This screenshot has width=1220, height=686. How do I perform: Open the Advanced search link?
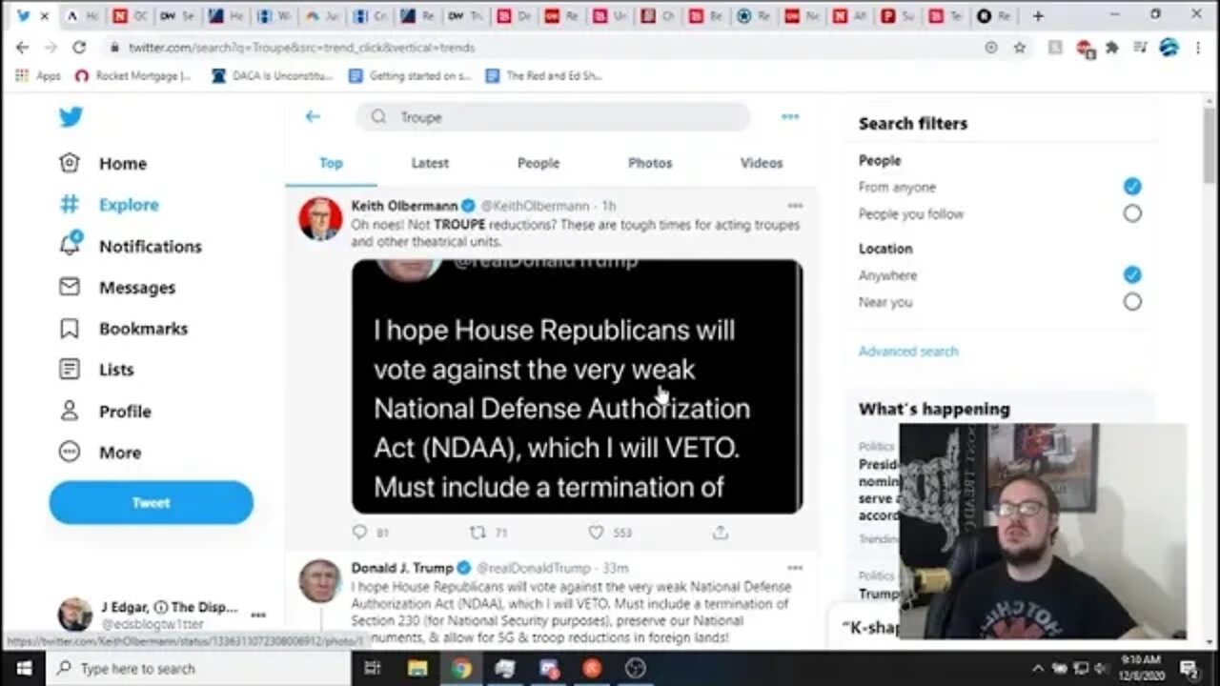pyautogui.click(x=908, y=351)
